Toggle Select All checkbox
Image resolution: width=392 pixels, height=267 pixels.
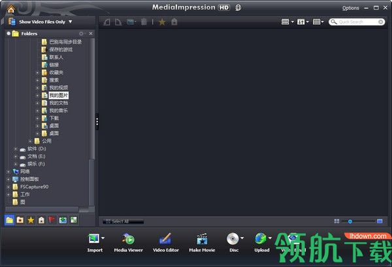pos(108,221)
